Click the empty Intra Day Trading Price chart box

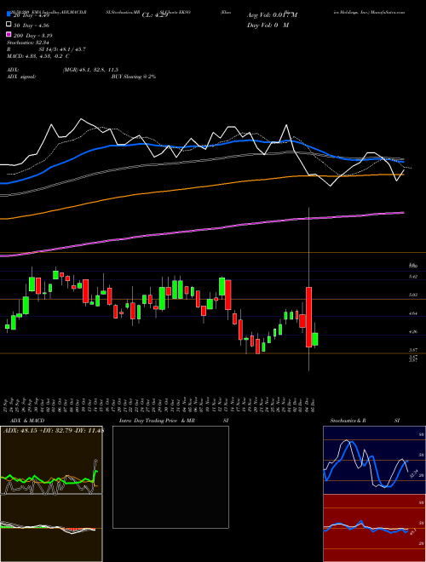point(170,477)
